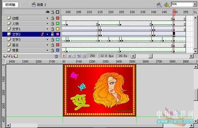Image resolution: width=198 pixels, height=128 pixels.
Task: Click the layer page icon of 文字1
Action: pos(9,29)
